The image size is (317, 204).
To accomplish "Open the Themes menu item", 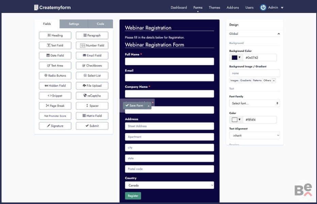I will point(214,7).
